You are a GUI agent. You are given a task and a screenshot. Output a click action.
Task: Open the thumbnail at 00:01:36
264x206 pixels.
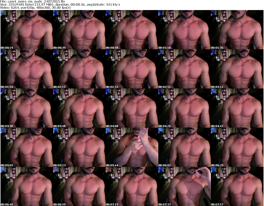pyautogui.click(x=237, y=30)
